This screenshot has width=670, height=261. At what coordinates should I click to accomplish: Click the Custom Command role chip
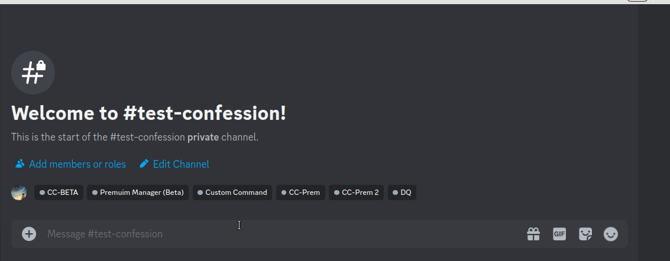(232, 193)
